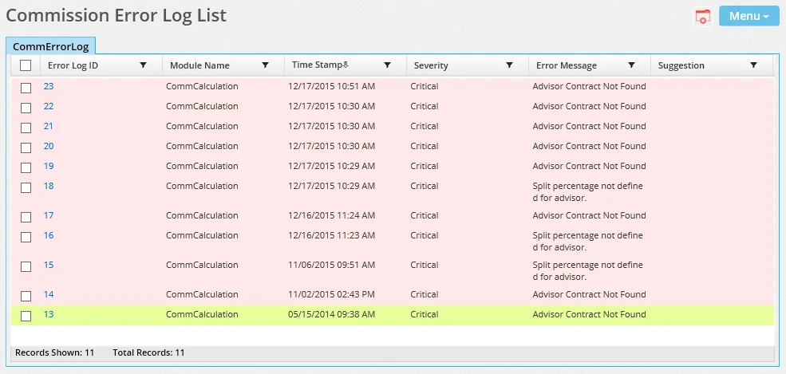Select the 12/17/2015 10:51 AM timestamp cell

click(x=331, y=86)
